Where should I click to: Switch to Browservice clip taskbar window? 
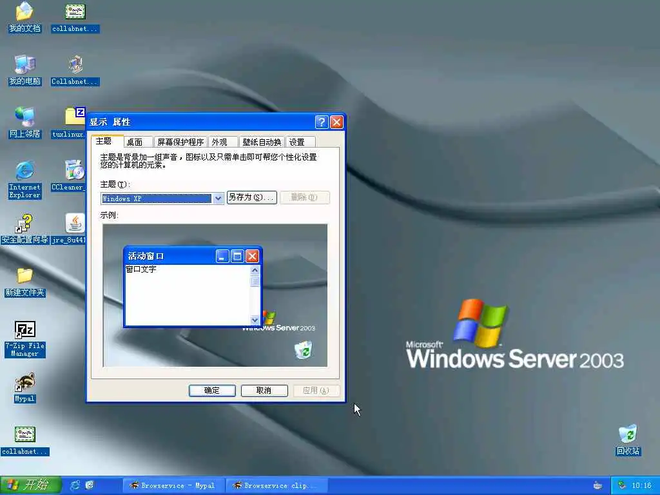pos(276,486)
